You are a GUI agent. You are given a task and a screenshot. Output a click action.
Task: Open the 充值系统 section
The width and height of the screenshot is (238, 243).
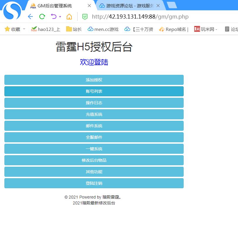(94, 114)
